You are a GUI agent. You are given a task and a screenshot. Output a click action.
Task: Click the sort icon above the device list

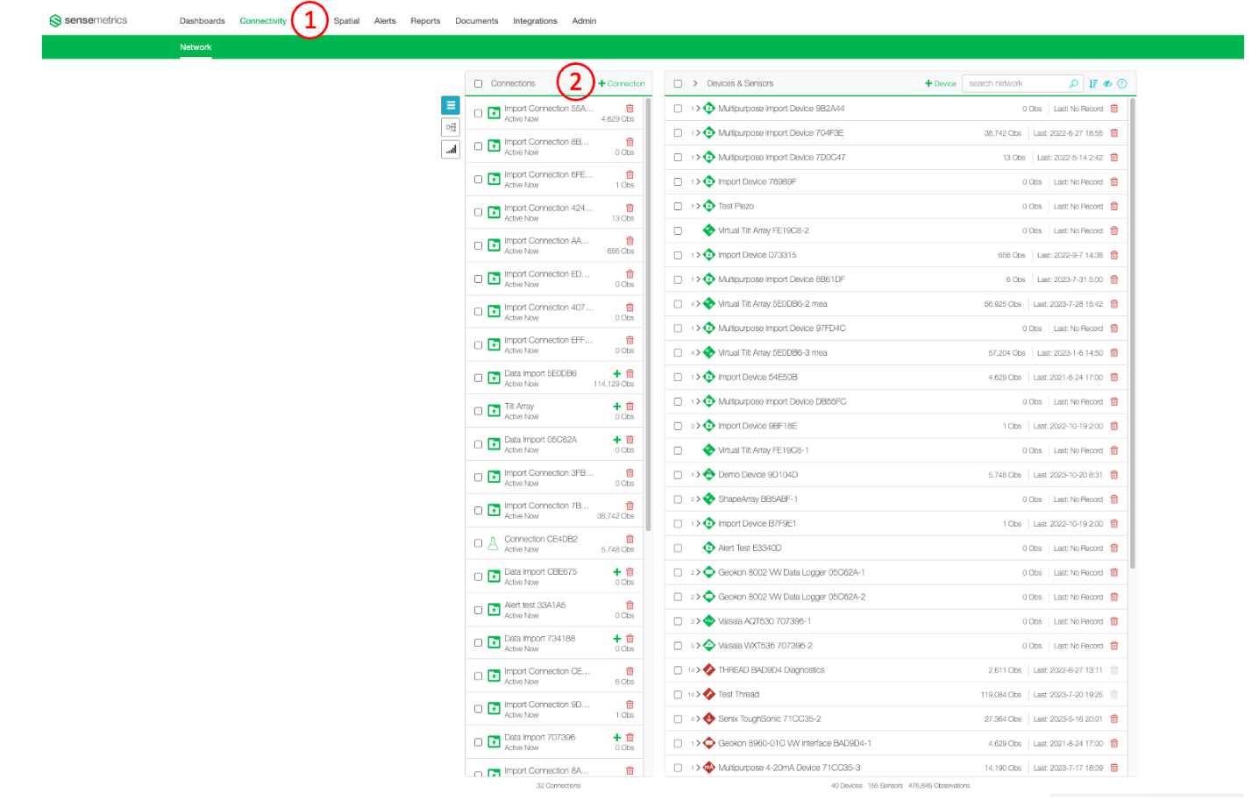(x=1093, y=83)
